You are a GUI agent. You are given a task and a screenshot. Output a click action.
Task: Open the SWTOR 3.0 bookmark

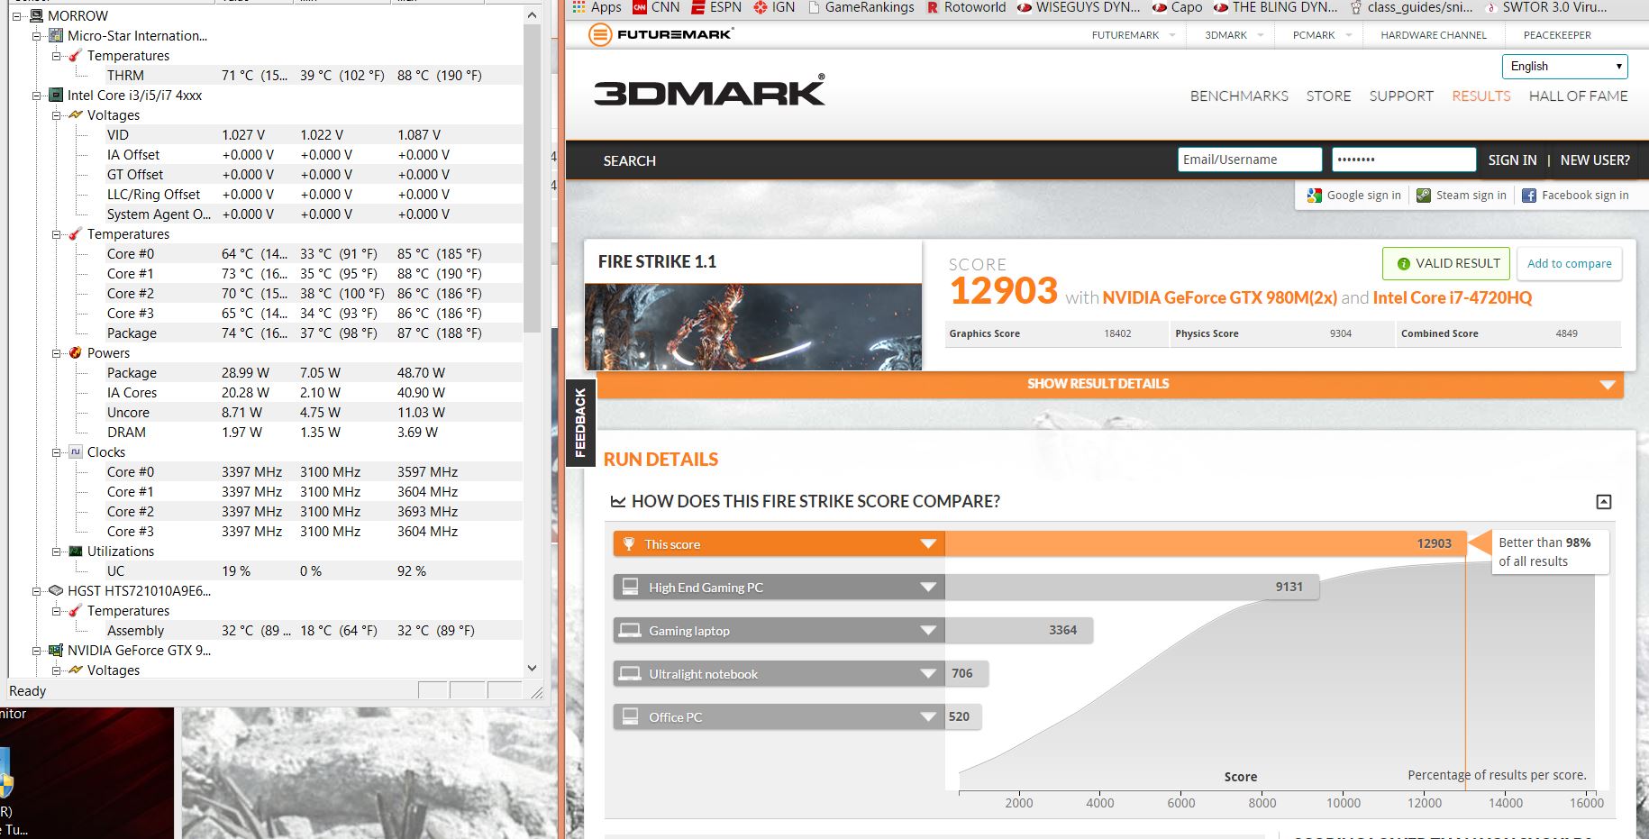(1544, 7)
